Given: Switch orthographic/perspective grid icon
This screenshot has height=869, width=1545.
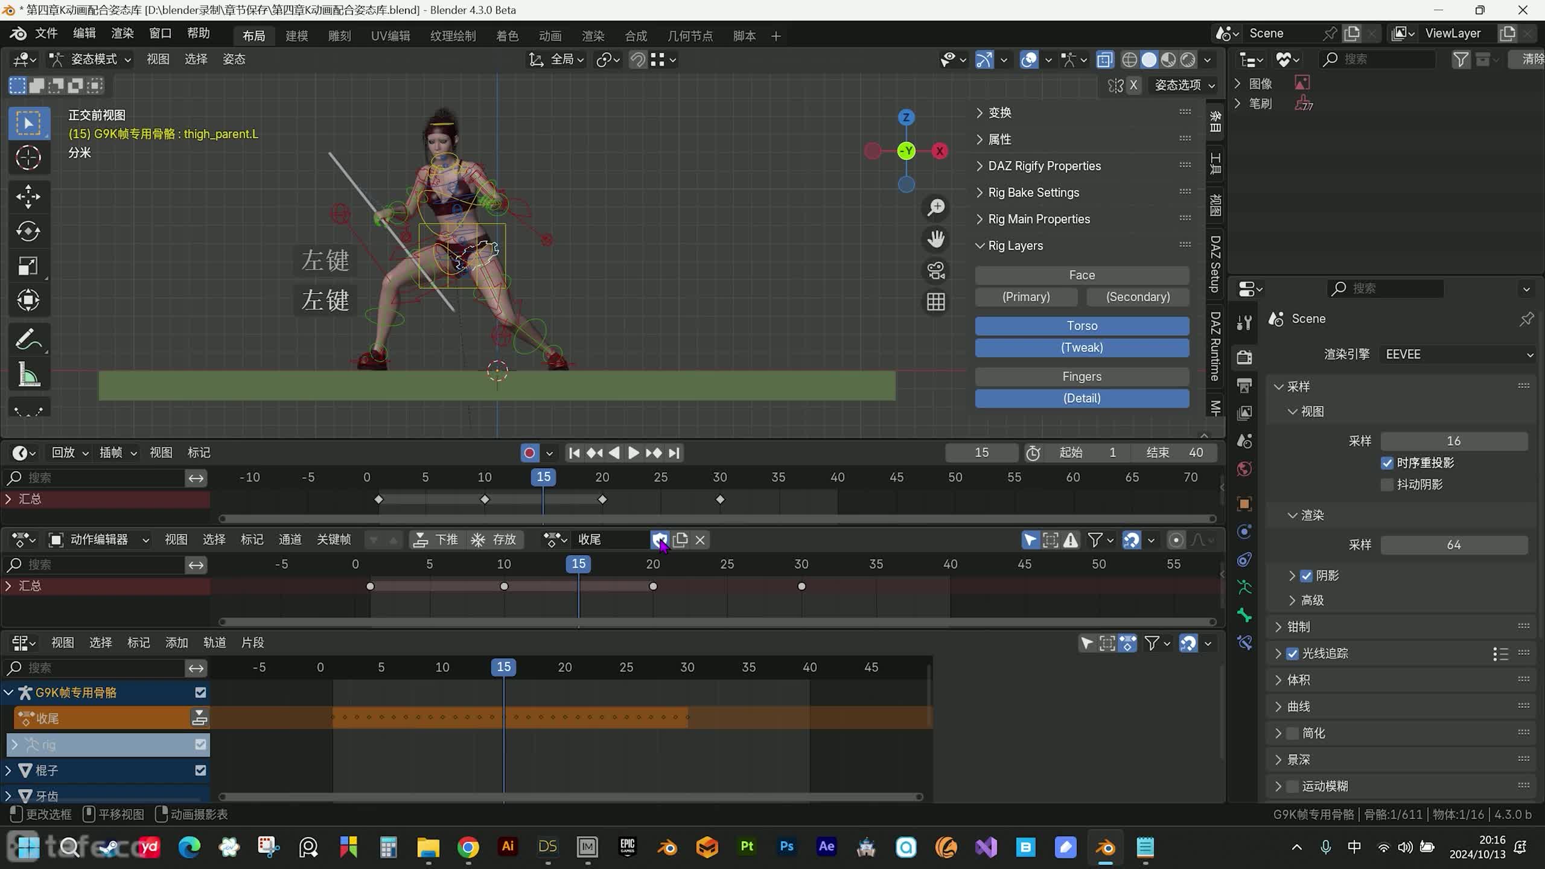Looking at the screenshot, I should (936, 302).
